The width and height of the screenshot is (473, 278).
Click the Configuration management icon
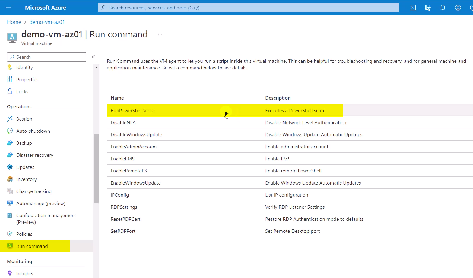(x=10, y=215)
